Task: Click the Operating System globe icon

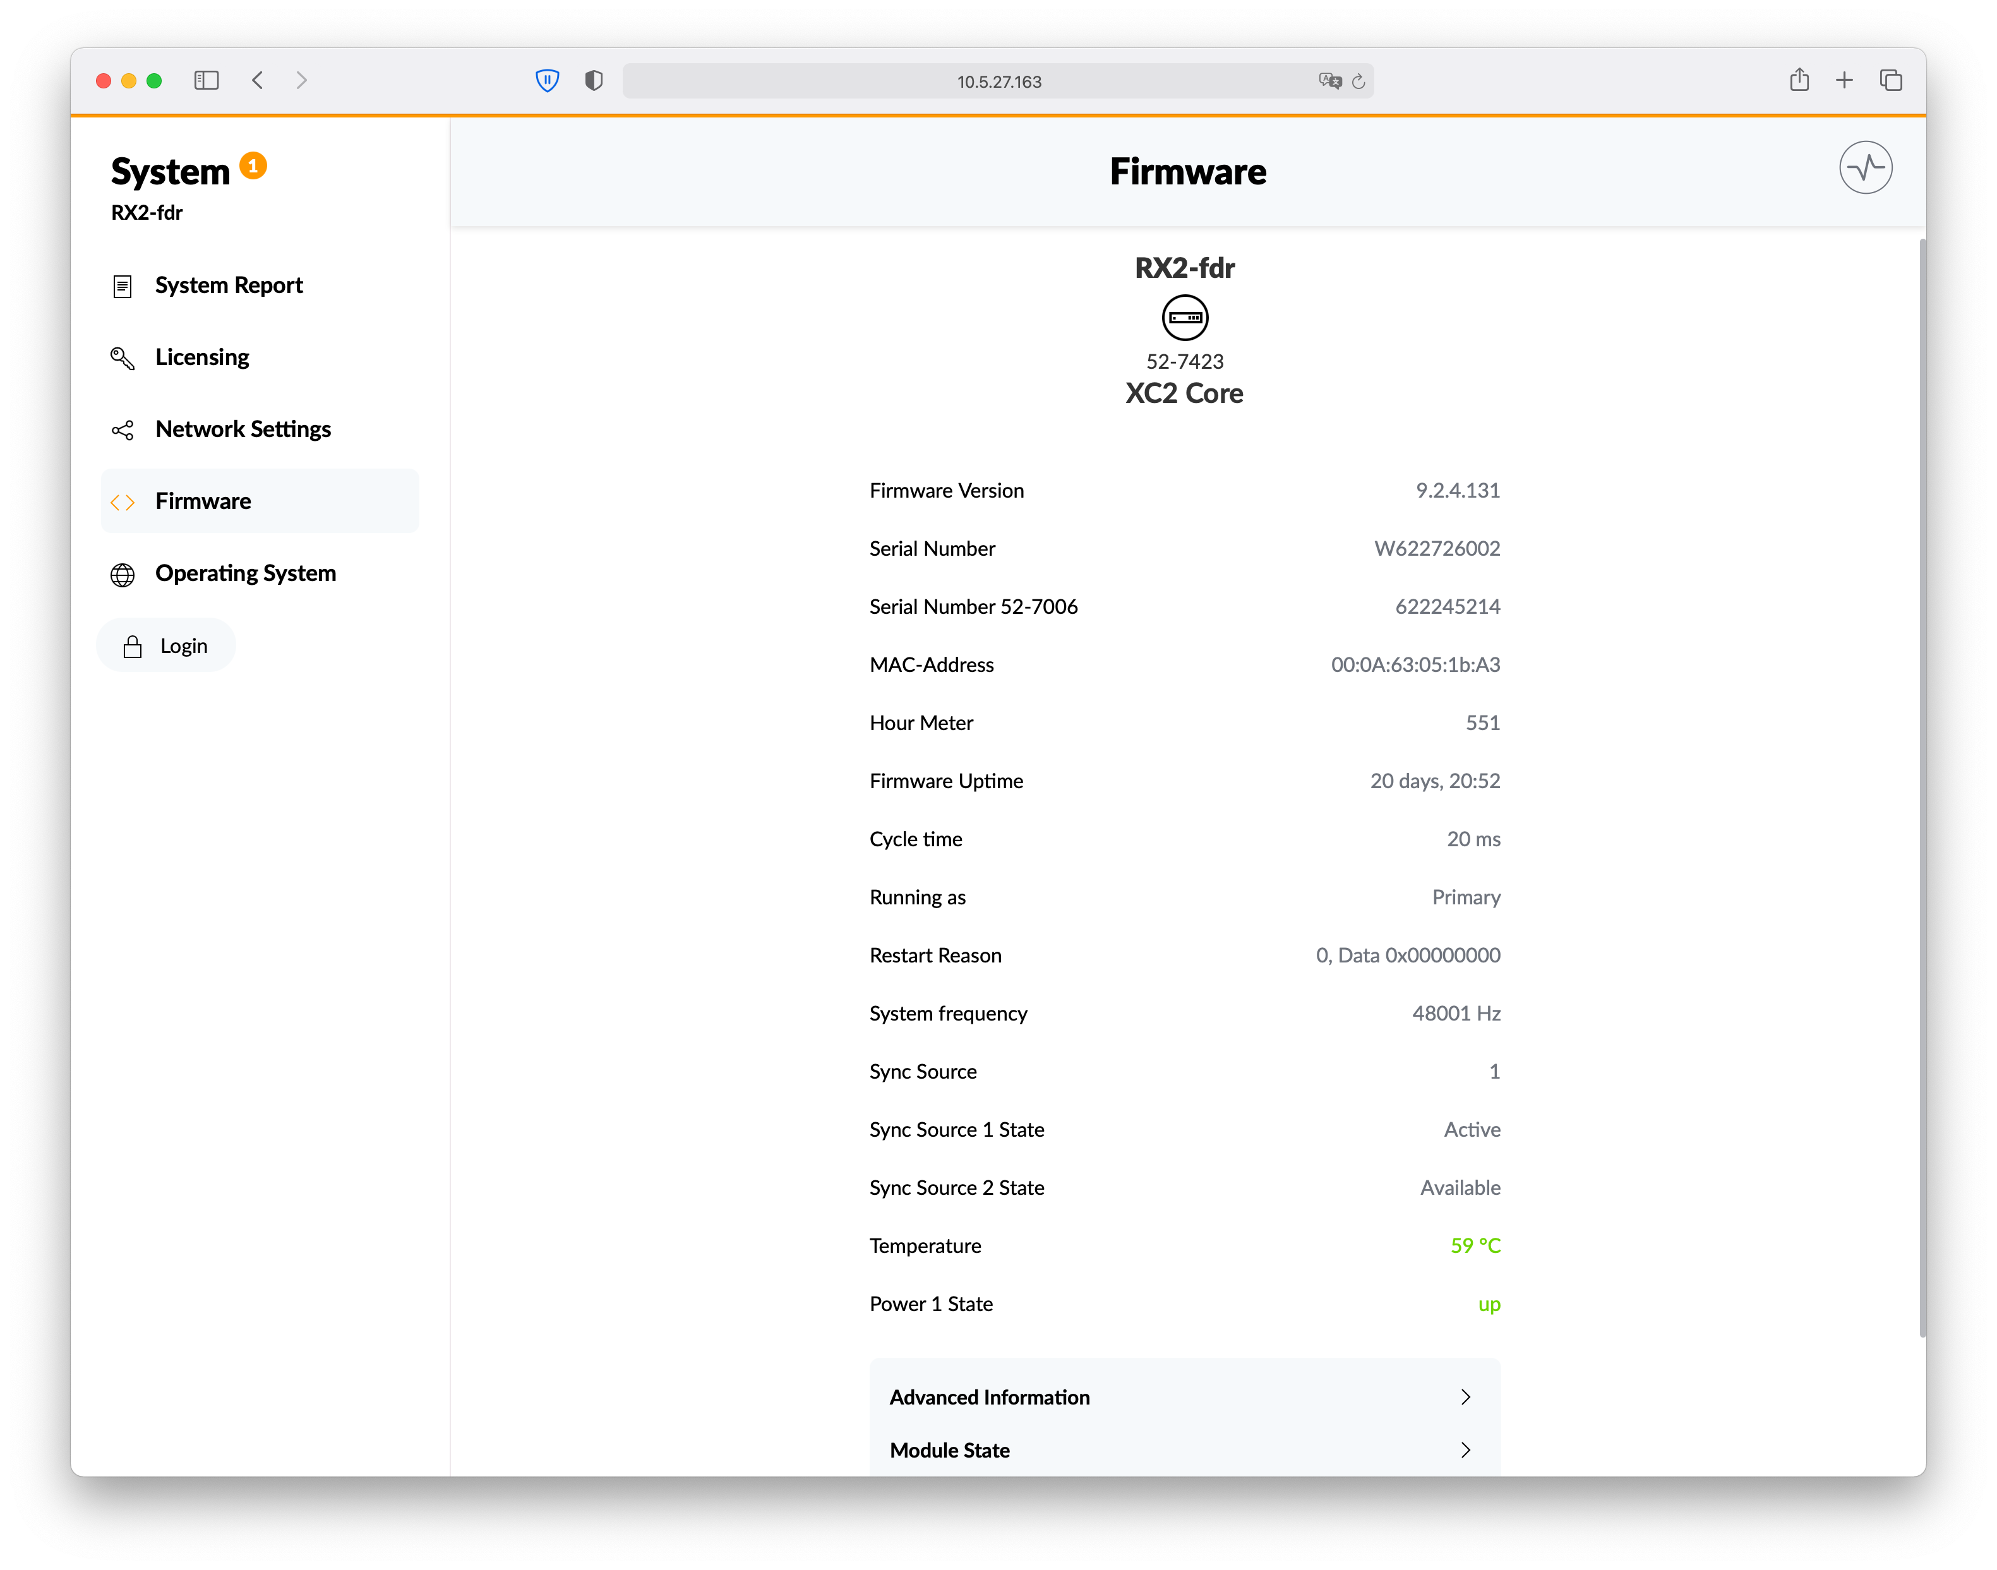Action: click(x=123, y=575)
